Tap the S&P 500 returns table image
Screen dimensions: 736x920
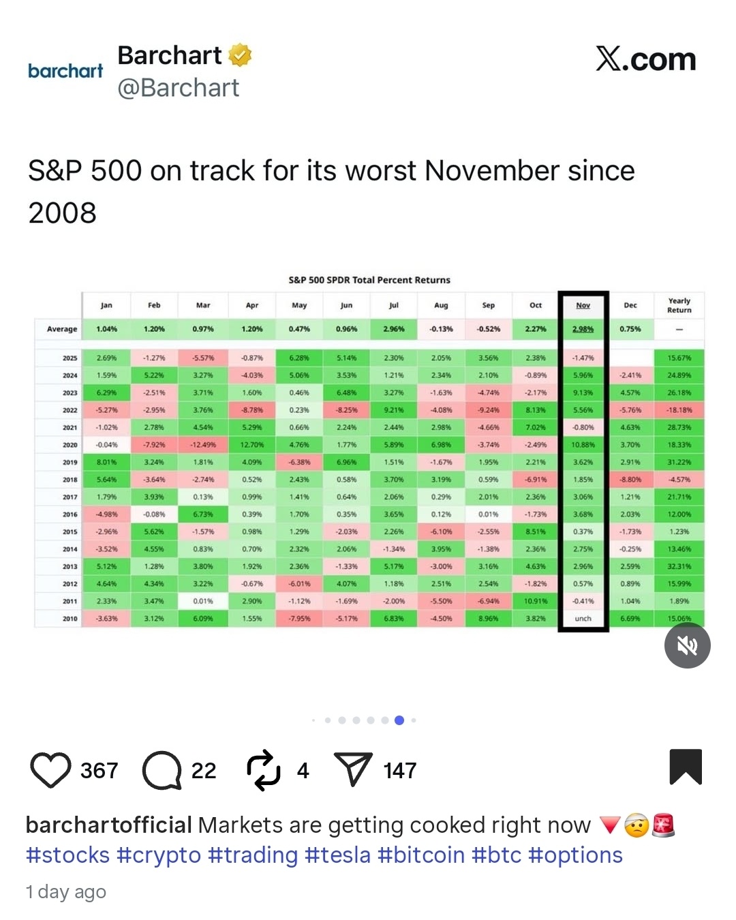coord(369,451)
